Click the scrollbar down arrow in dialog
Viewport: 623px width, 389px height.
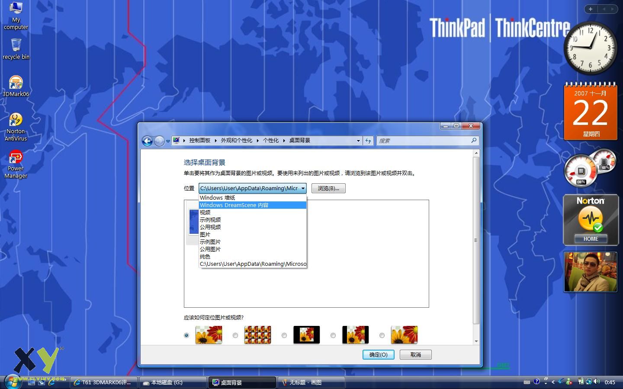[x=476, y=341]
